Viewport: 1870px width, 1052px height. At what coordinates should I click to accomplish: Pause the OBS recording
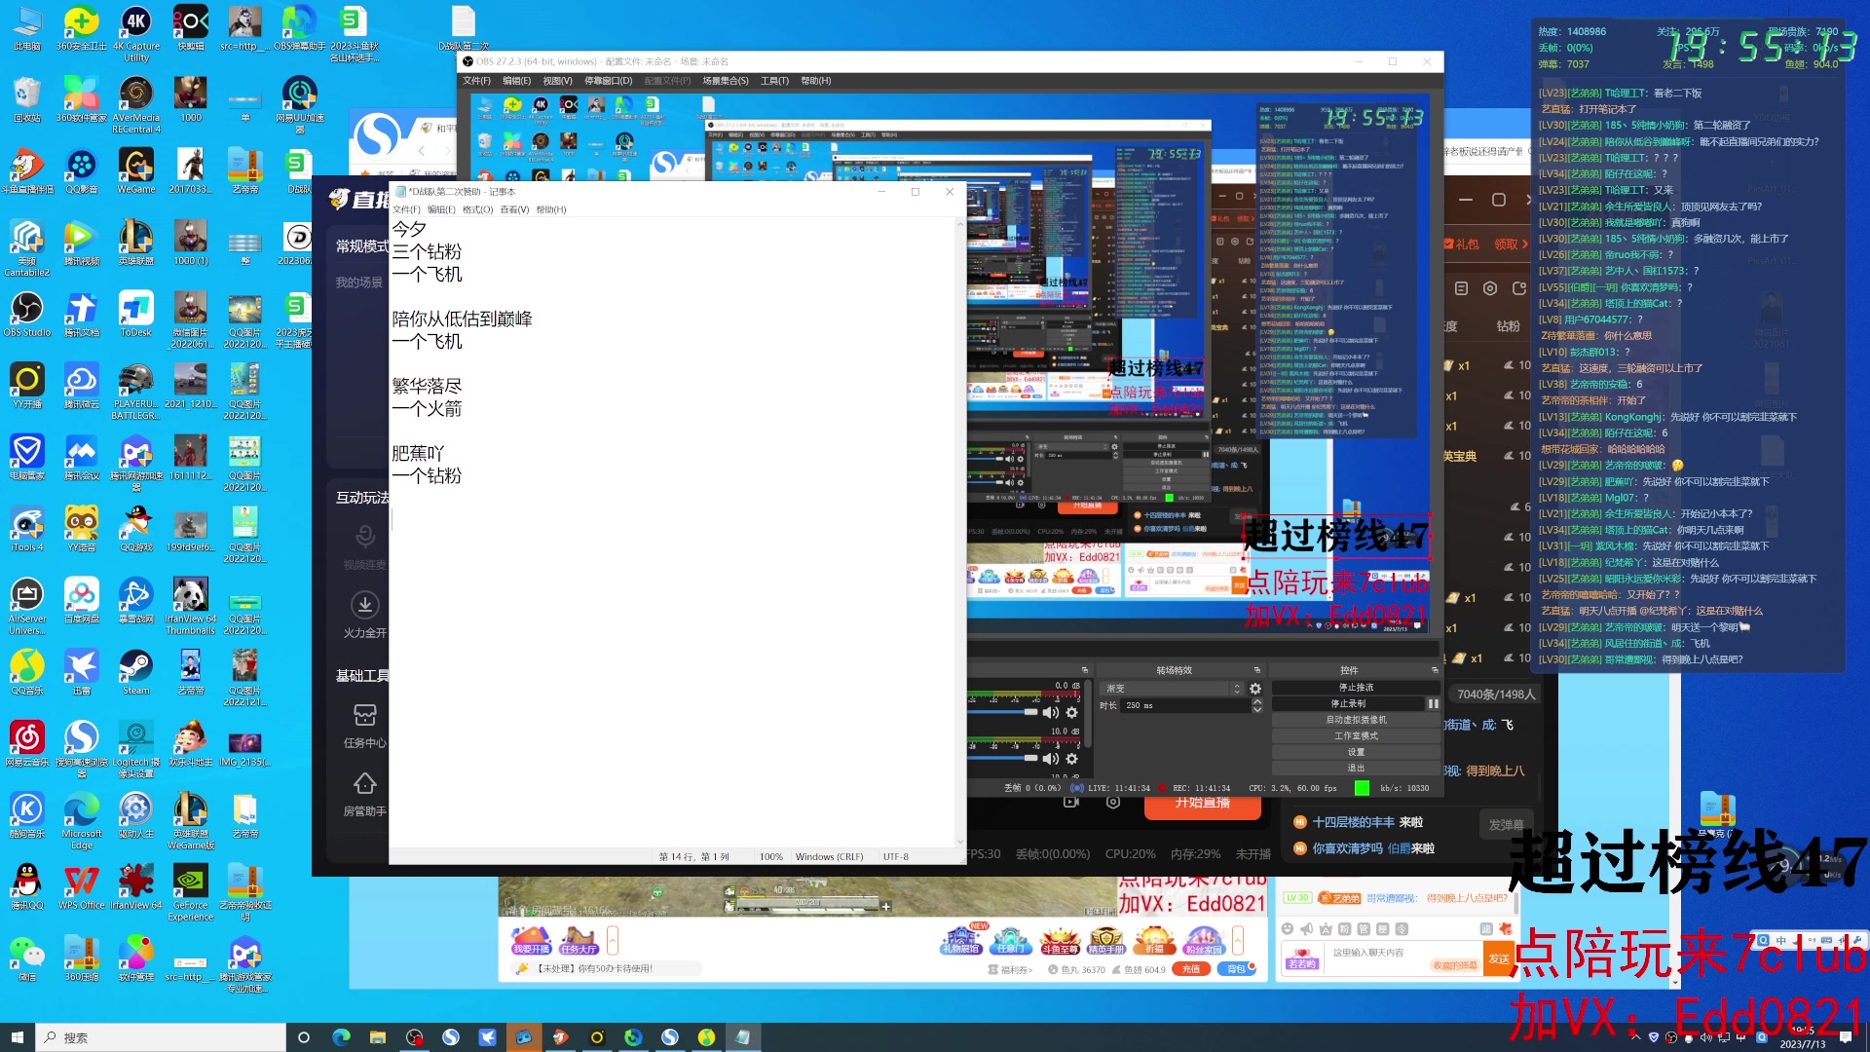point(1434,703)
